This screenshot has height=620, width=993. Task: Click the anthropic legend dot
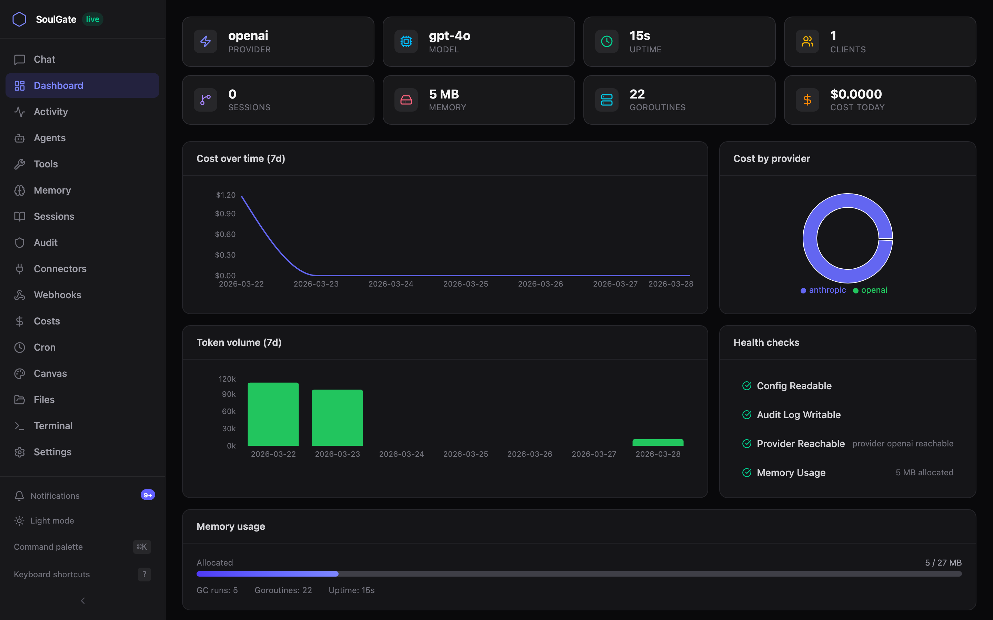click(803, 291)
